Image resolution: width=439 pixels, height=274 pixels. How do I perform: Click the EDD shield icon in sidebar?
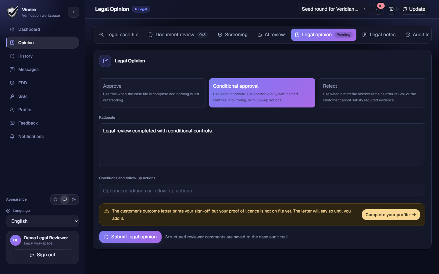pyautogui.click(x=12, y=83)
